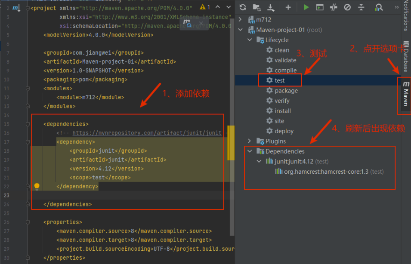411x264 pixels.
Task: Click the validate lifecycle gear icon
Action: point(269,60)
